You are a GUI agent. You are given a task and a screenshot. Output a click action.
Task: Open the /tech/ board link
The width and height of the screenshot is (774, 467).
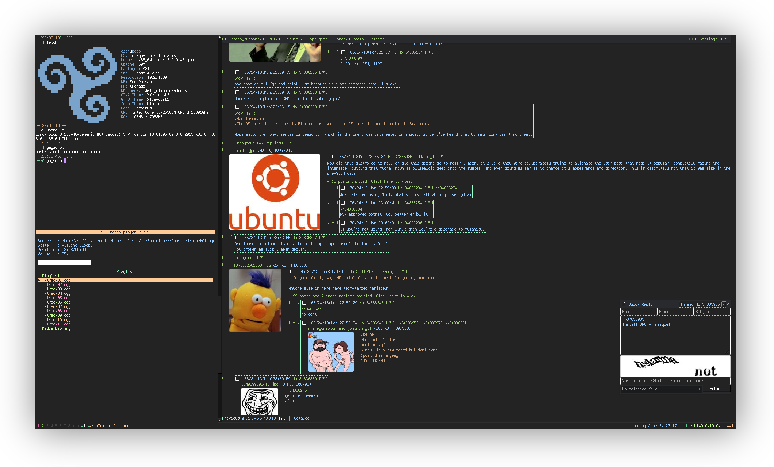pyautogui.click(x=377, y=39)
